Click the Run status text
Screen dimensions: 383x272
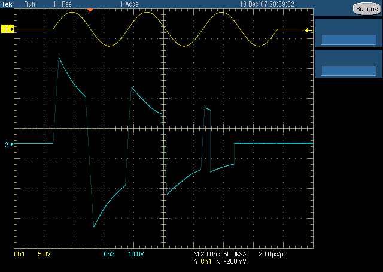[29, 4]
